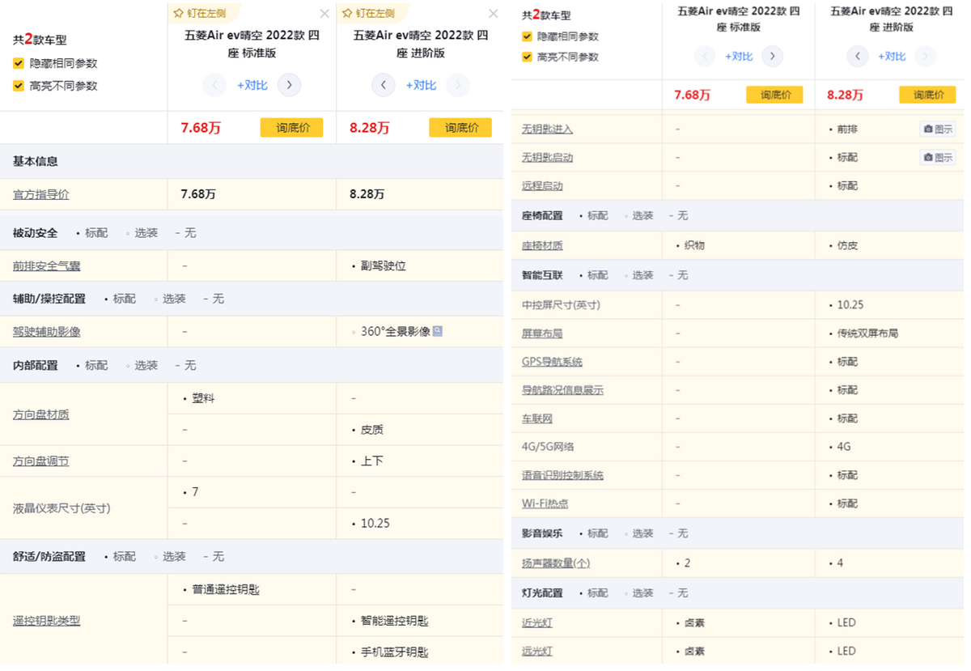
Task: Add 进阶版 to +对比 in left screenshot
Action: [x=421, y=85]
